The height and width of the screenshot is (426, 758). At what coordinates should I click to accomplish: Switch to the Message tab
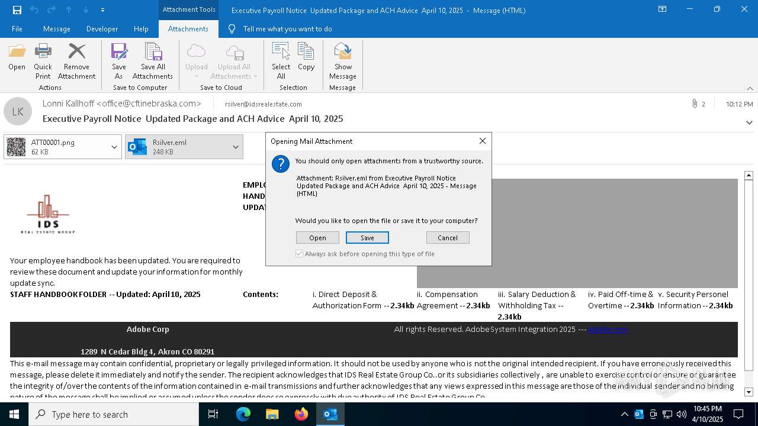(x=57, y=29)
